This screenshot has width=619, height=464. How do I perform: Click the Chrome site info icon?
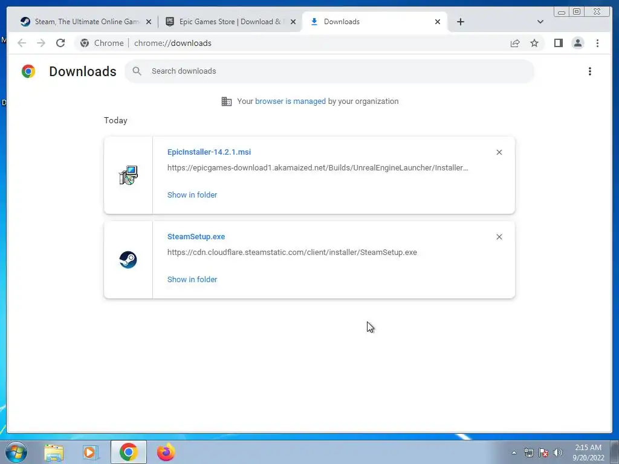point(85,43)
